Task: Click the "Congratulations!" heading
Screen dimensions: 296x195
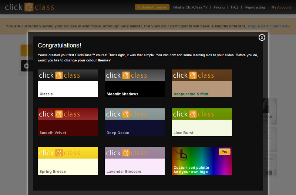Action: point(60,46)
